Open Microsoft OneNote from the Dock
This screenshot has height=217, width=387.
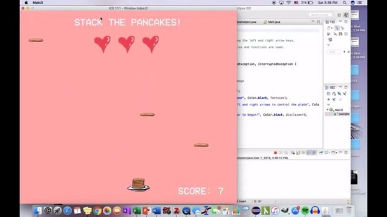[x=126, y=210]
